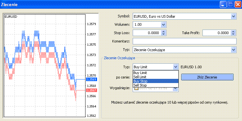This screenshot has width=242, height=121.
Task: Click the Złóż Zlecenie button
Action: tap(207, 77)
